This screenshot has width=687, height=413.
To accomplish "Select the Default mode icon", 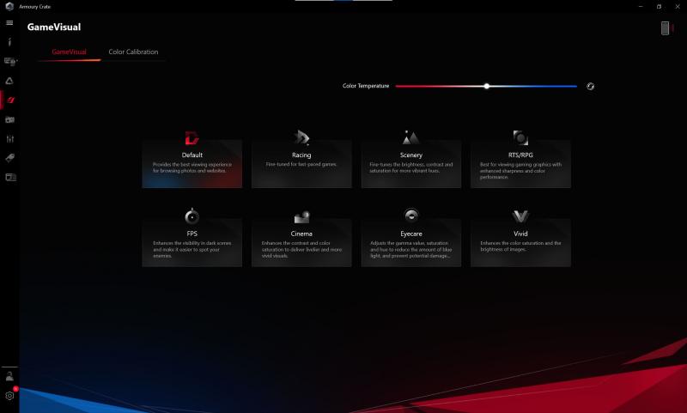I will point(192,138).
